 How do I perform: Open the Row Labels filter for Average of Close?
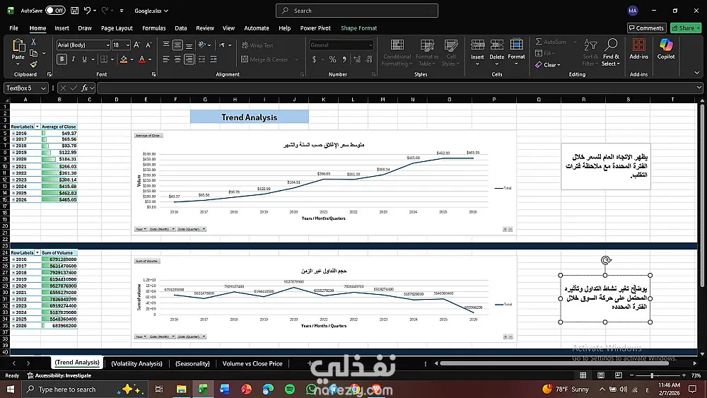pos(37,127)
